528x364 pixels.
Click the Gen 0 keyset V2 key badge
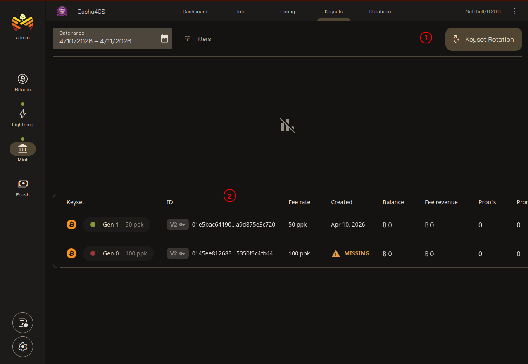coord(178,253)
